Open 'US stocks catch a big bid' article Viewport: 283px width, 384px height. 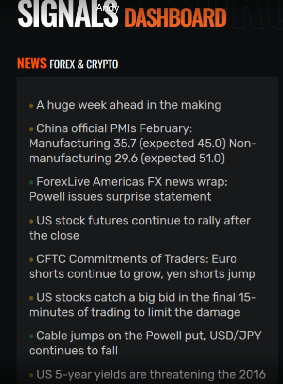click(142, 304)
